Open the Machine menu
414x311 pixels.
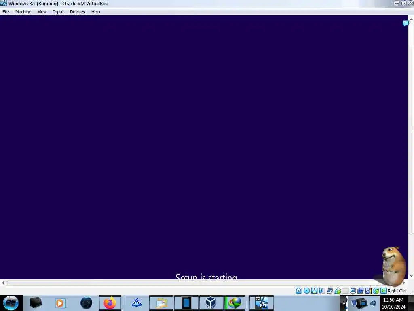pos(23,12)
